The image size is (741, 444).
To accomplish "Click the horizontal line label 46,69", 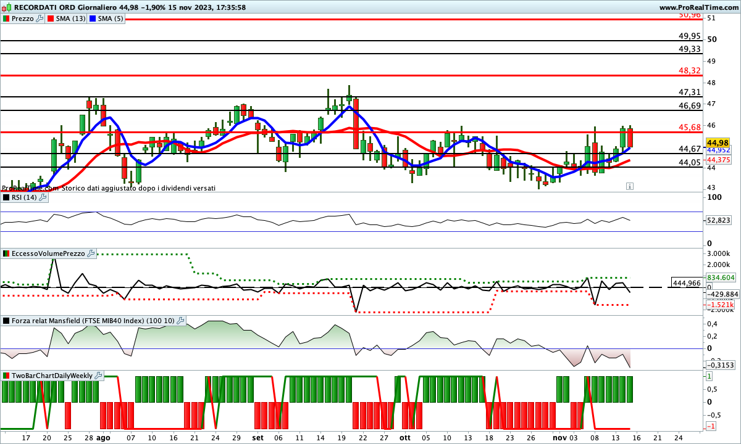I will (x=690, y=105).
